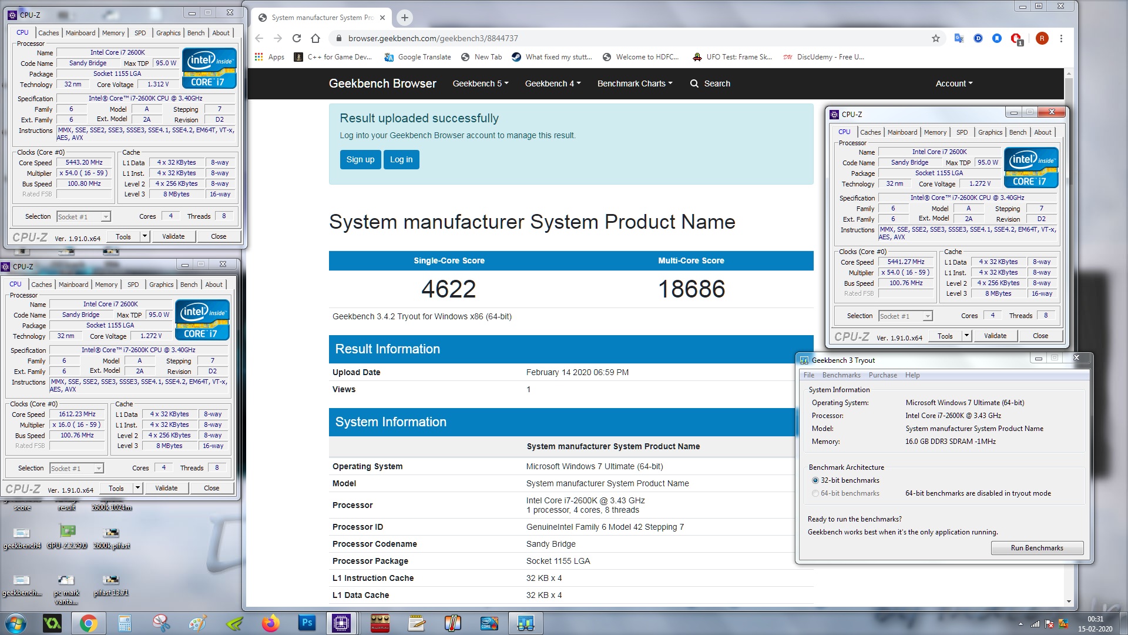Switch to Bench tab in bottom-left CPU-Z
The width and height of the screenshot is (1128, 635).
tap(189, 285)
